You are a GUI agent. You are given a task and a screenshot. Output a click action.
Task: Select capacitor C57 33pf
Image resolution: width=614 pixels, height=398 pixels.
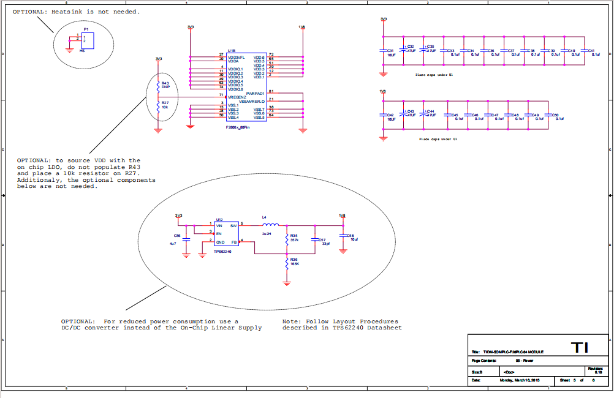[x=315, y=239]
